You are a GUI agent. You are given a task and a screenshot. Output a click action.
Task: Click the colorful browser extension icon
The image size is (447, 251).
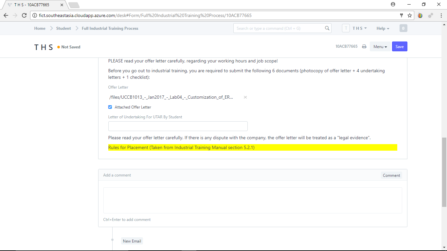[x=420, y=15]
